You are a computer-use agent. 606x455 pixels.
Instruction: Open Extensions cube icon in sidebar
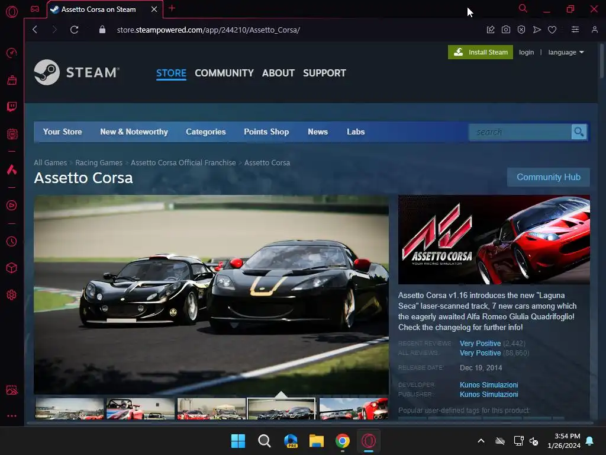[12, 268]
